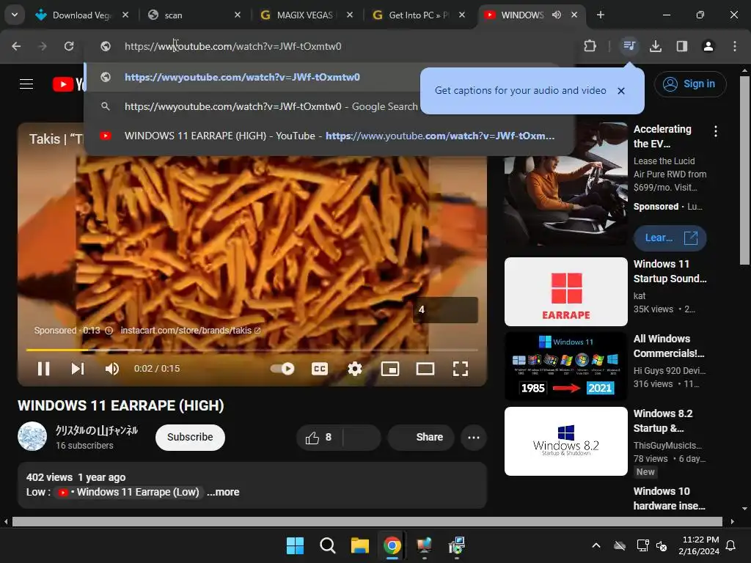This screenshot has width=751, height=563.
Task: Go forward with the forward arrow
Action: coord(43,46)
